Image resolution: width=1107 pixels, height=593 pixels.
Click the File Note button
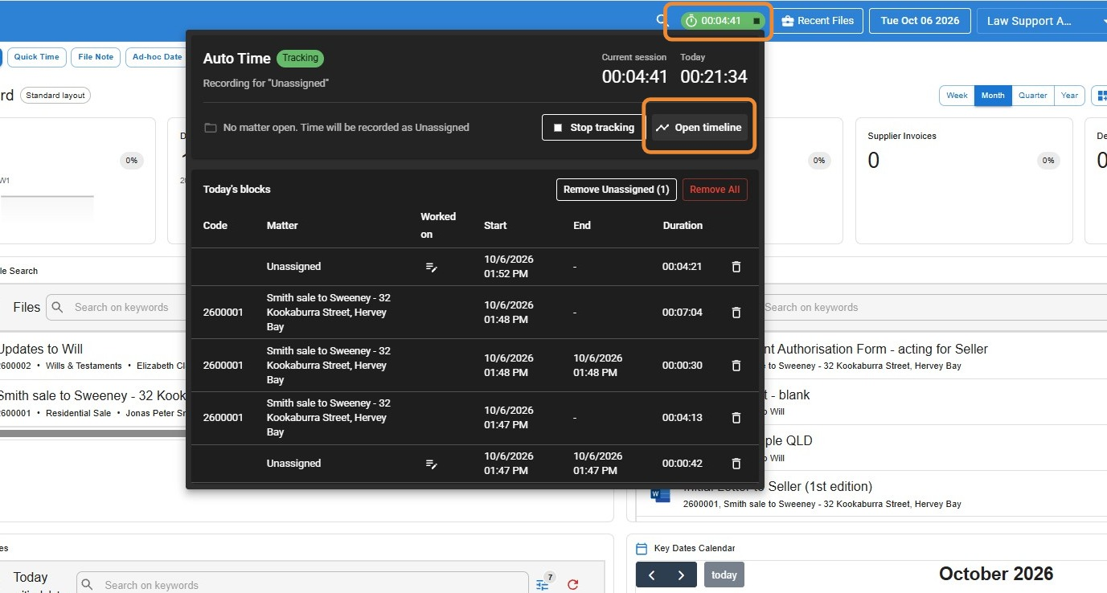(96, 57)
